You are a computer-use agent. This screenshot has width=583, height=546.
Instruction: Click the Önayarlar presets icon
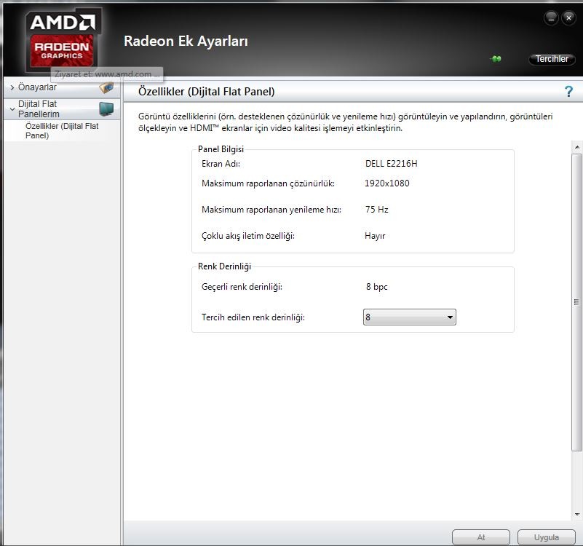click(106, 88)
